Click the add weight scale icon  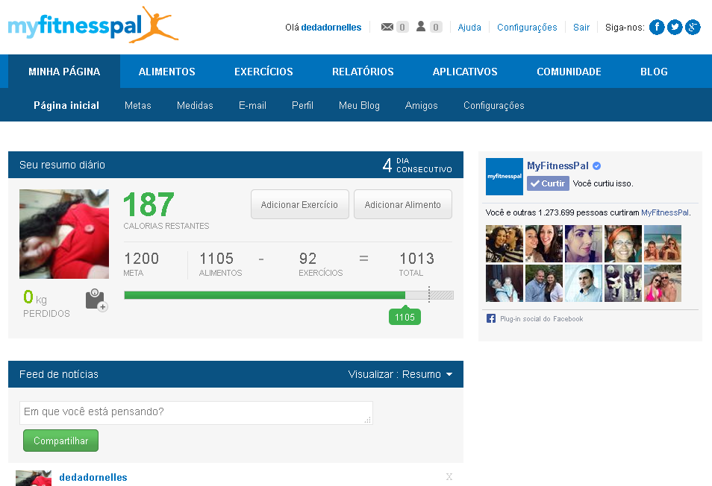pos(96,300)
